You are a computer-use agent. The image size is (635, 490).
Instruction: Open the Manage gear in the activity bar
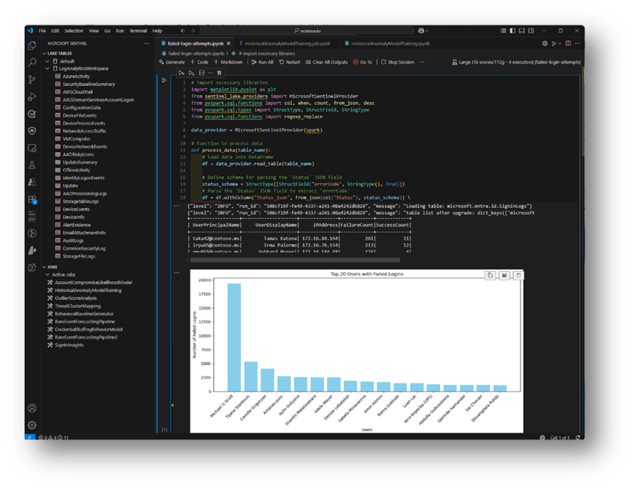pyautogui.click(x=32, y=425)
